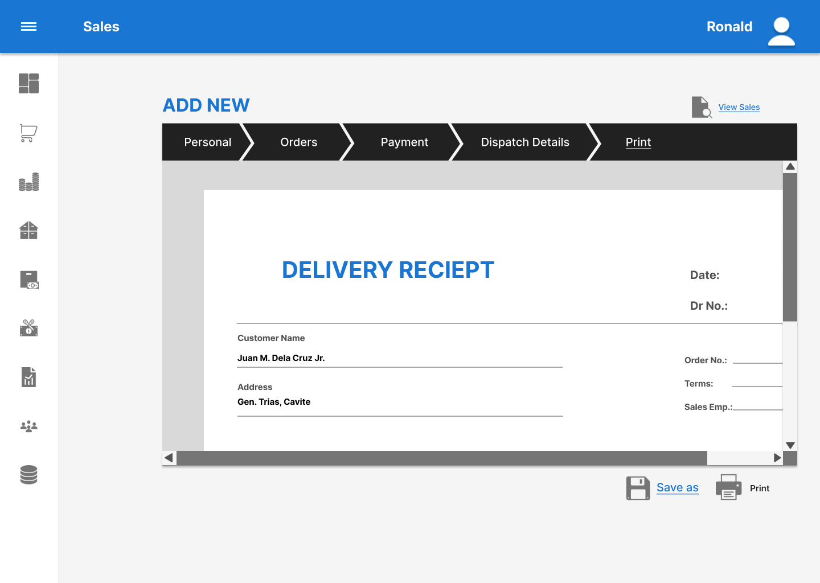
Task: Click the Save as link
Action: [678, 487]
